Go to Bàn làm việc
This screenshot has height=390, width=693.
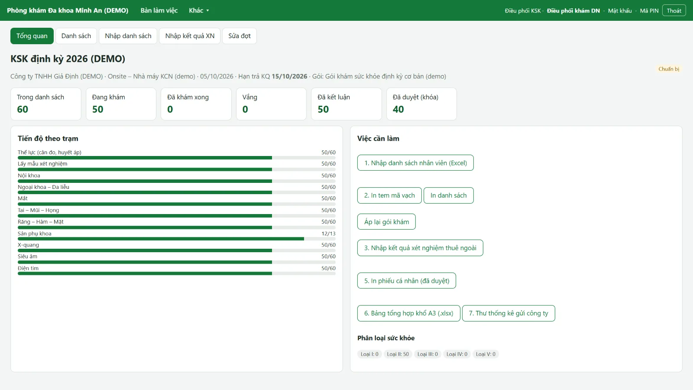159,10
